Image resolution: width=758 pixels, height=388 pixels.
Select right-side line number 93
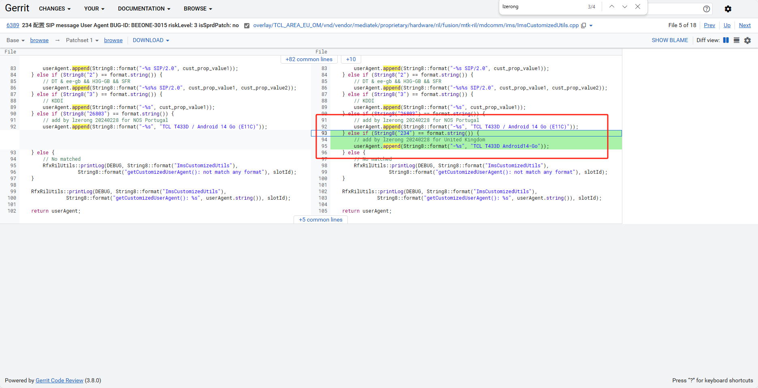(324, 133)
